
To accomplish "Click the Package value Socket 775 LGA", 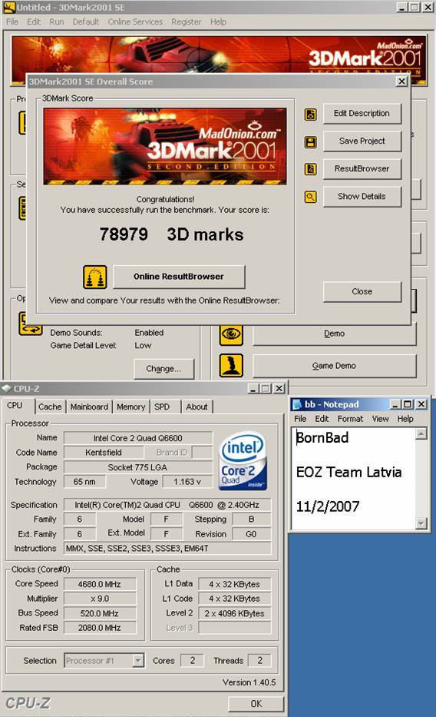I will point(138,467).
